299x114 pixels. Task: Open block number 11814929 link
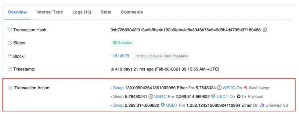[120, 56]
